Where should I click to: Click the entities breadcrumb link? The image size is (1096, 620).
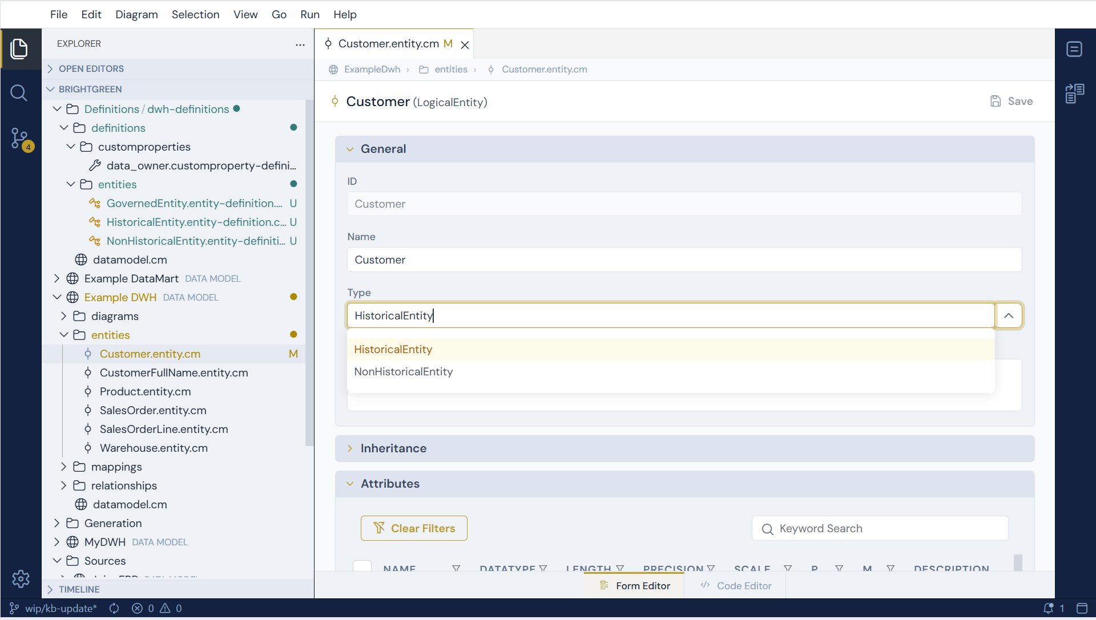(451, 70)
